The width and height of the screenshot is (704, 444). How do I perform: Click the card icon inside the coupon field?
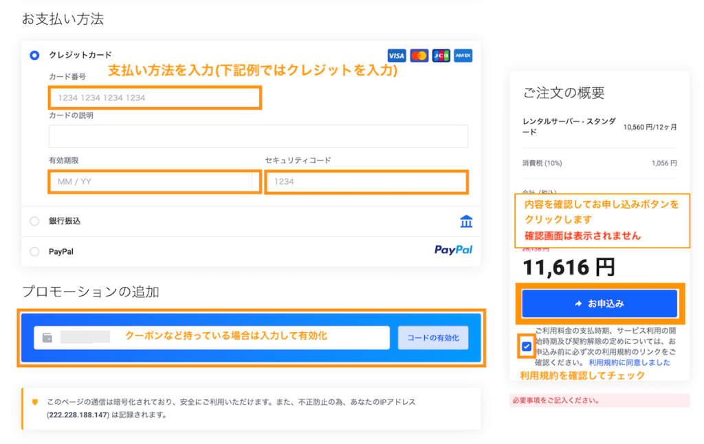(x=45, y=337)
